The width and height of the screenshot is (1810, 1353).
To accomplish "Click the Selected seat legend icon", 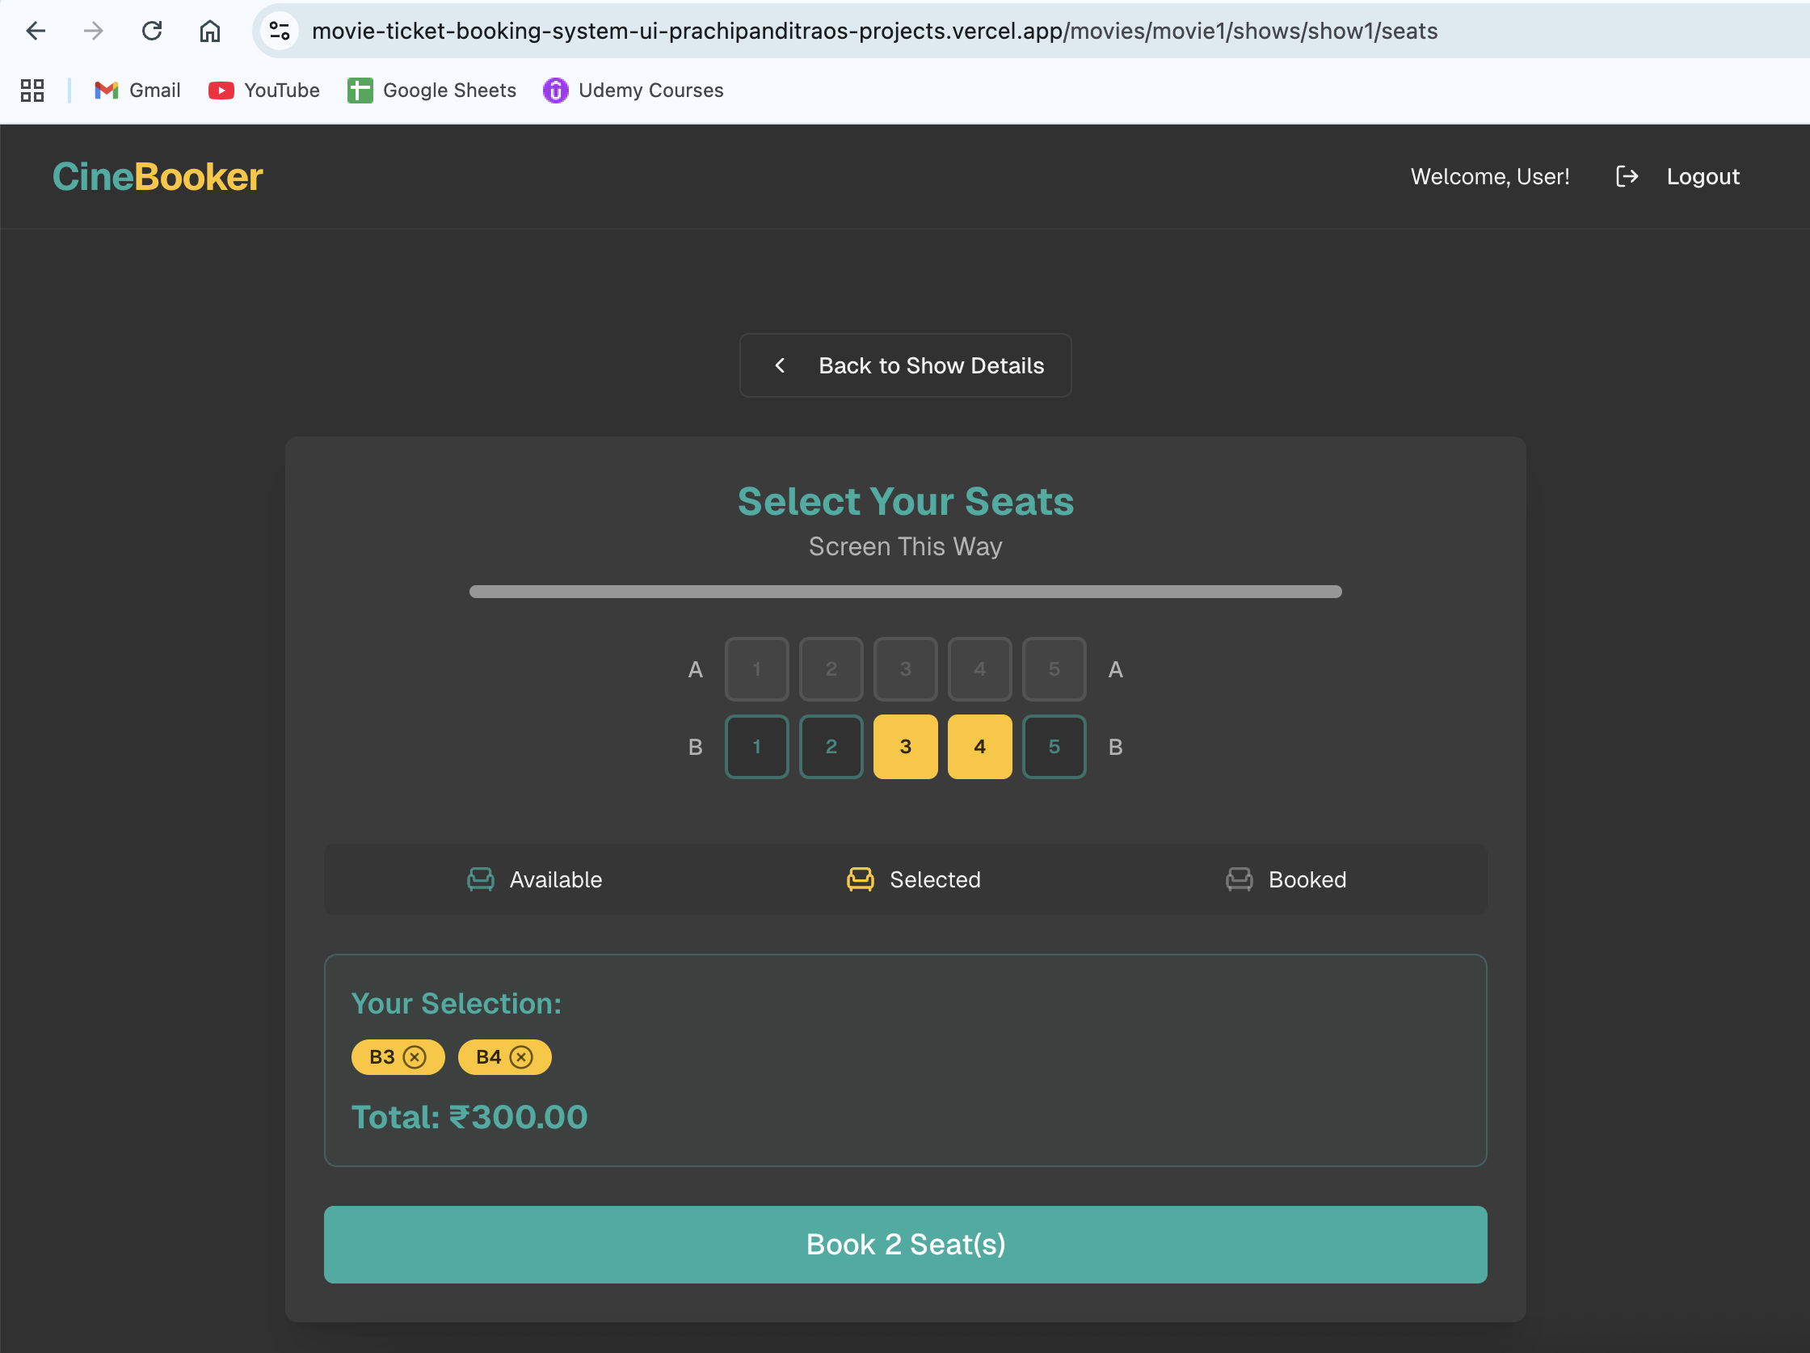I will [x=860, y=879].
